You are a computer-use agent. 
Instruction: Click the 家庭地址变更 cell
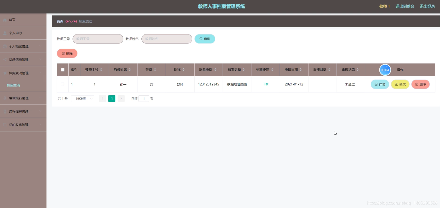click(x=237, y=84)
